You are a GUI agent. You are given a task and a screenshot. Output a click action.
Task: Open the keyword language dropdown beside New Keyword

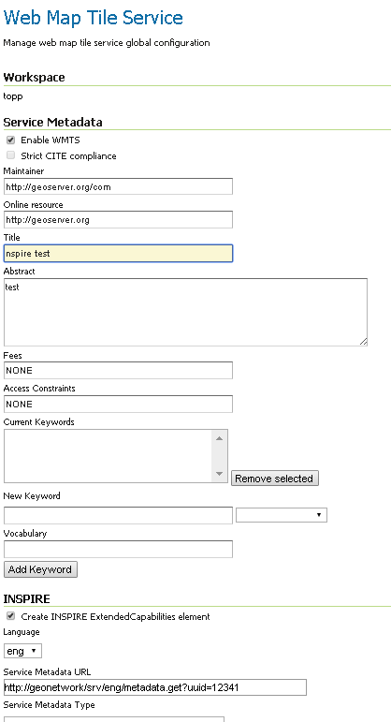(281, 515)
